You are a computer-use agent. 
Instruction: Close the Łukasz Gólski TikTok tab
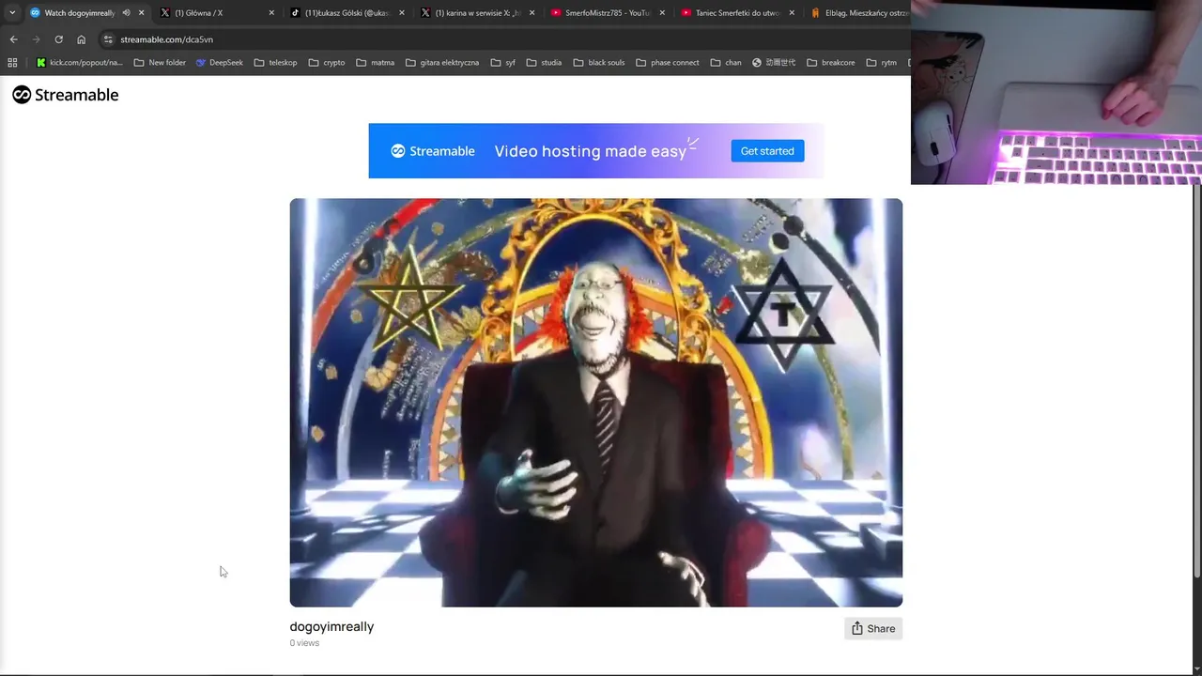[402, 13]
